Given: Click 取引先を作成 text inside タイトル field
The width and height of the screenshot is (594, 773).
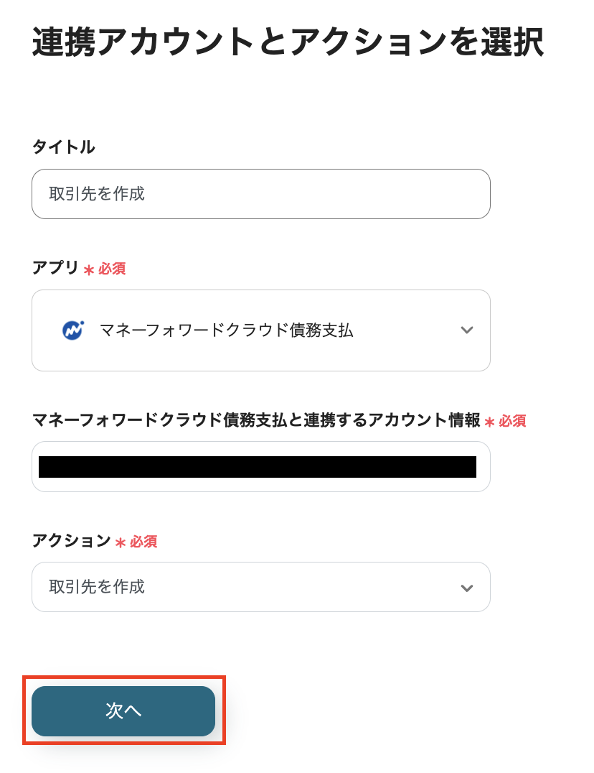Looking at the screenshot, I should coord(97,194).
